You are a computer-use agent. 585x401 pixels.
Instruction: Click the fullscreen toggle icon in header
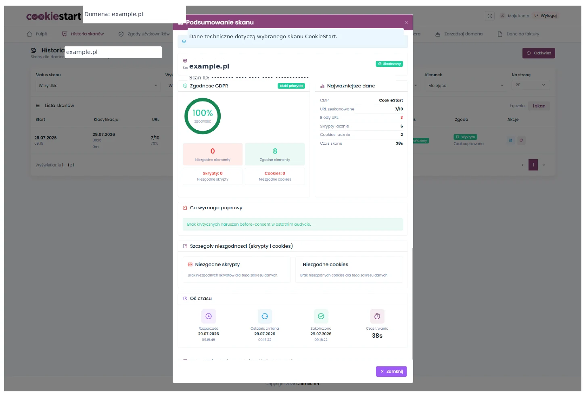[490, 16]
